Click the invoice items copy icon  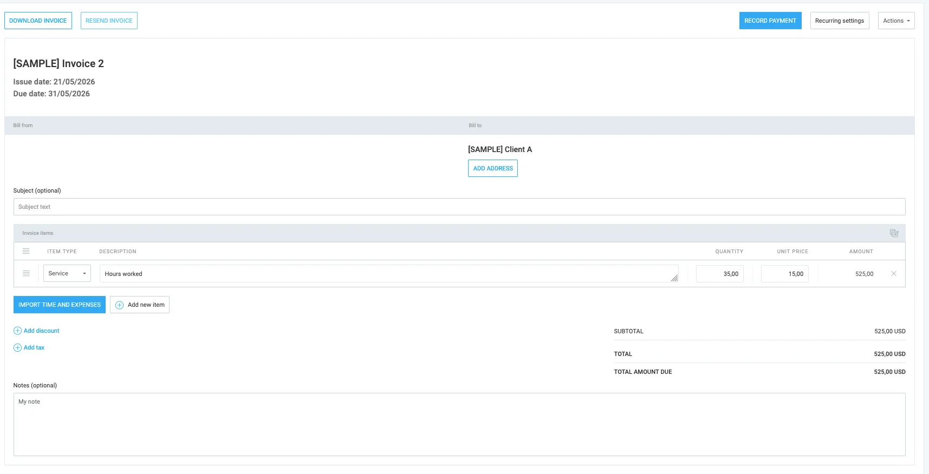pos(894,233)
